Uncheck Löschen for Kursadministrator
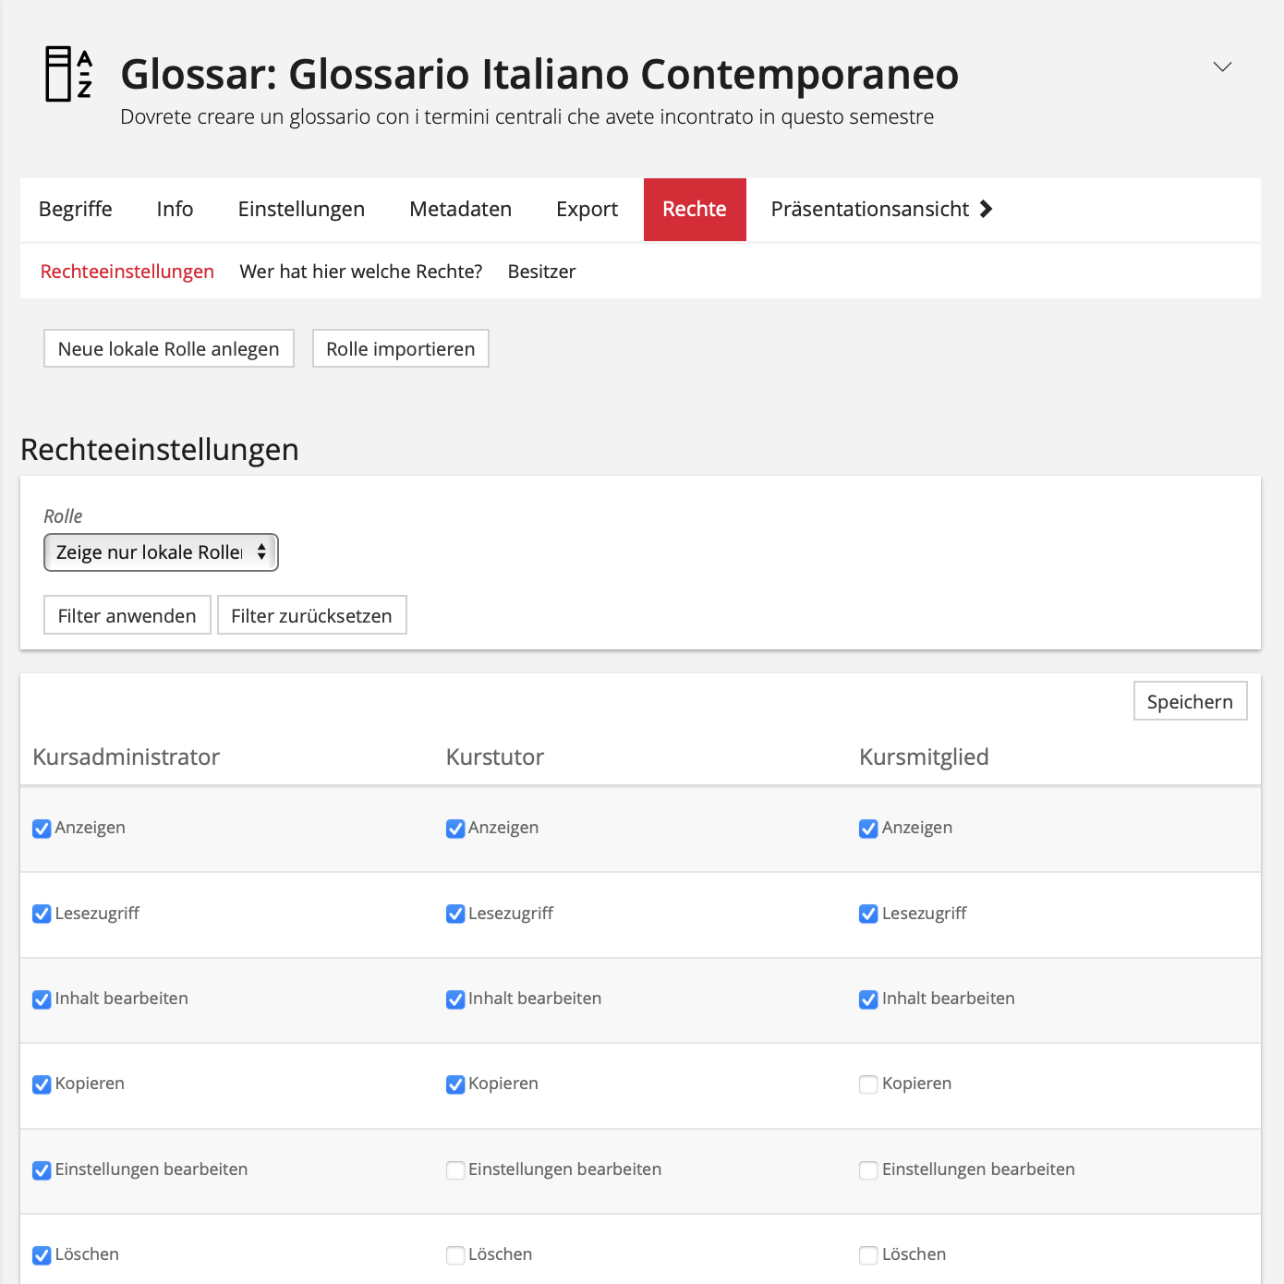The image size is (1284, 1284). coord(42,1255)
